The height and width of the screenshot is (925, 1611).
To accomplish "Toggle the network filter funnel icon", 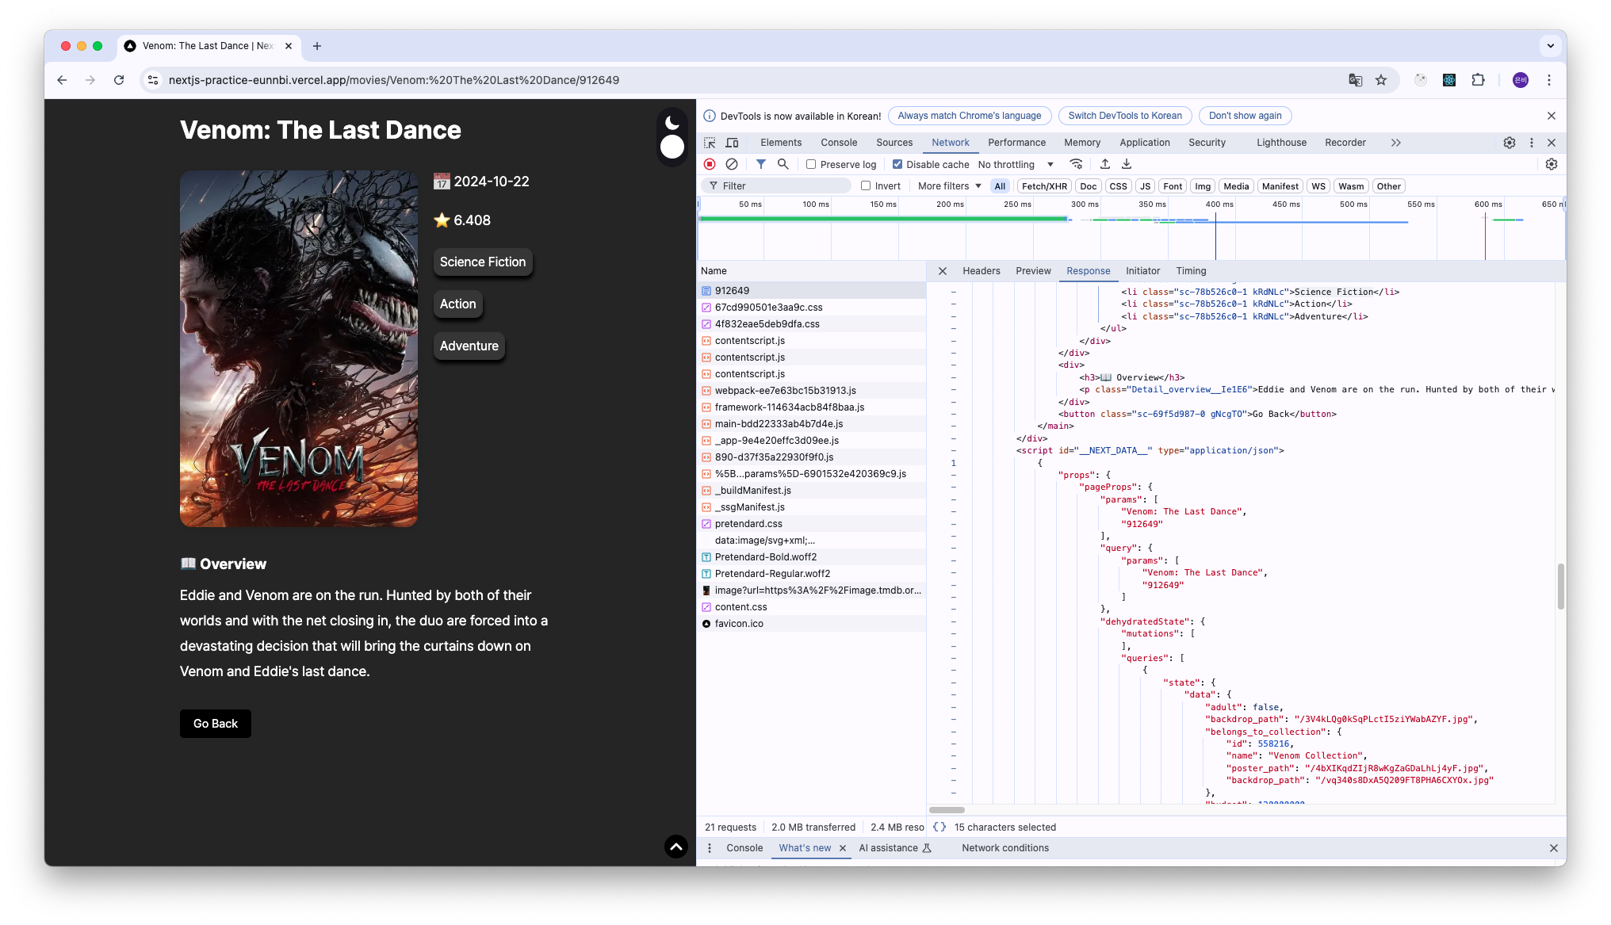I will click(760, 164).
